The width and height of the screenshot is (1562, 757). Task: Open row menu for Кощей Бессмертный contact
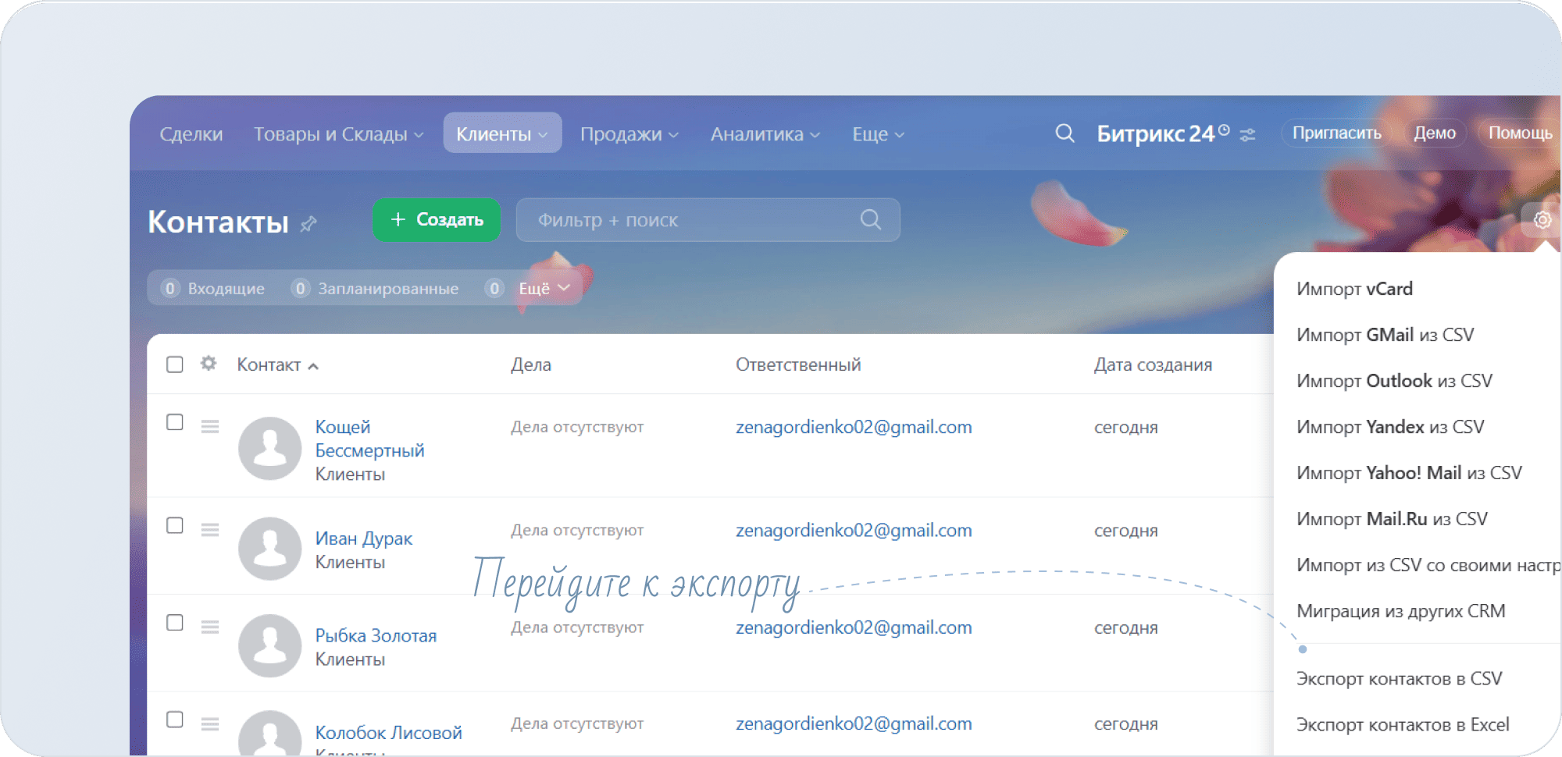209,427
